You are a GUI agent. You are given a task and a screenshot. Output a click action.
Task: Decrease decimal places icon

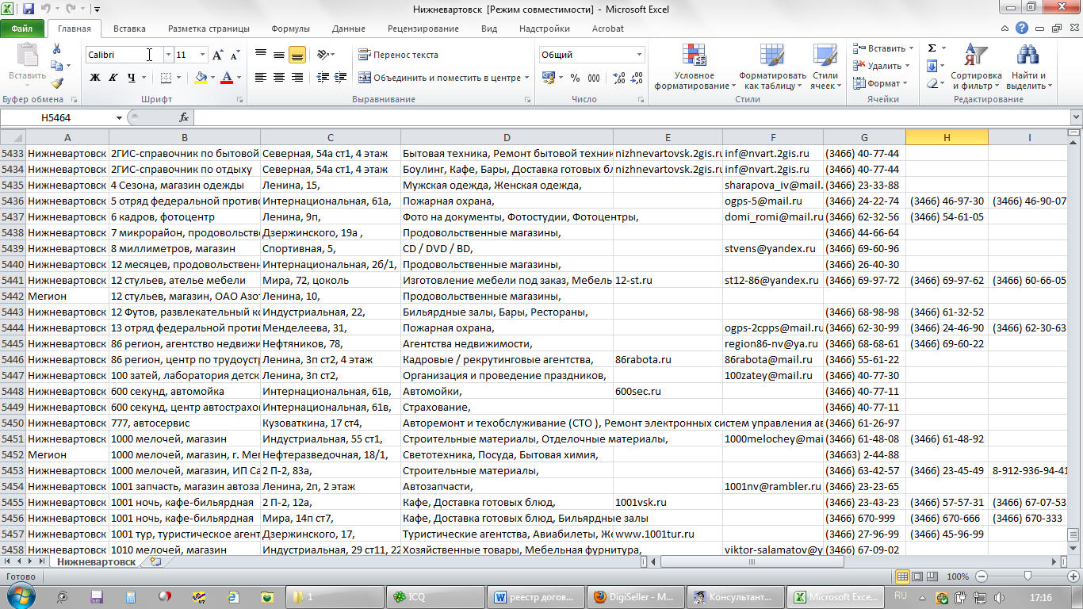[x=636, y=78]
